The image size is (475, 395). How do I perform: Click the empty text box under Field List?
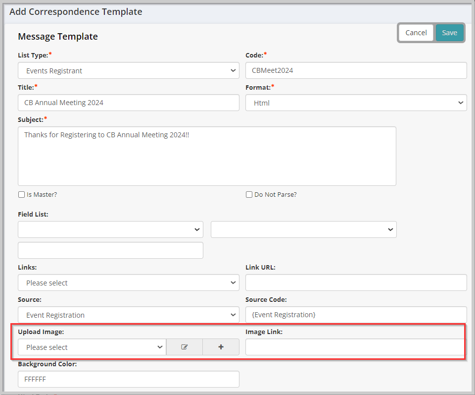[110, 250]
